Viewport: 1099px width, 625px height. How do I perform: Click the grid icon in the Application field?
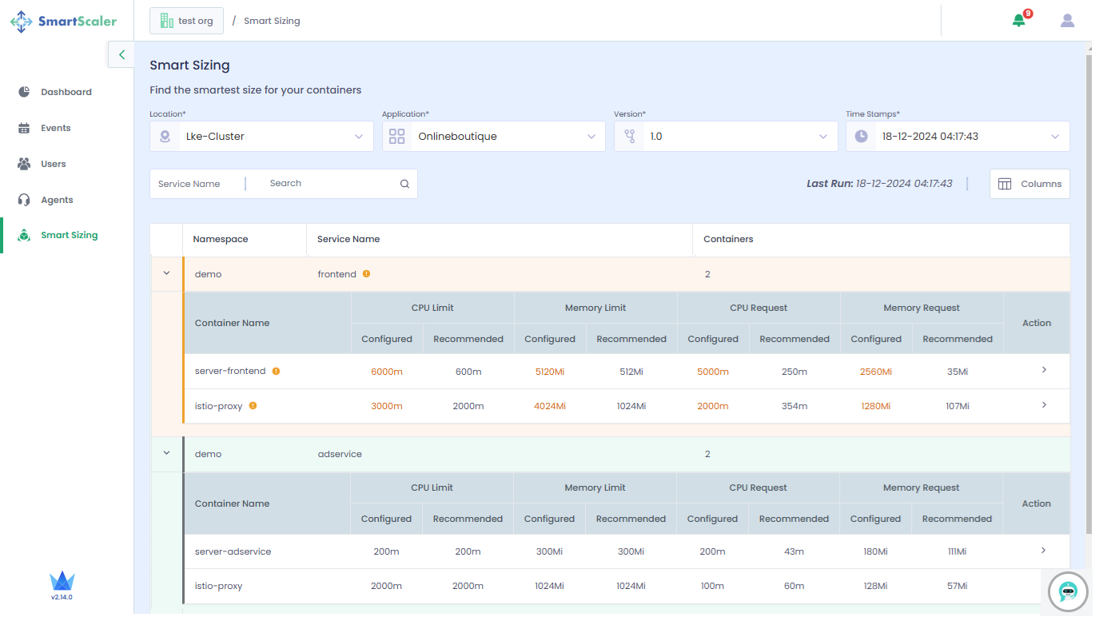pyautogui.click(x=397, y=137)
